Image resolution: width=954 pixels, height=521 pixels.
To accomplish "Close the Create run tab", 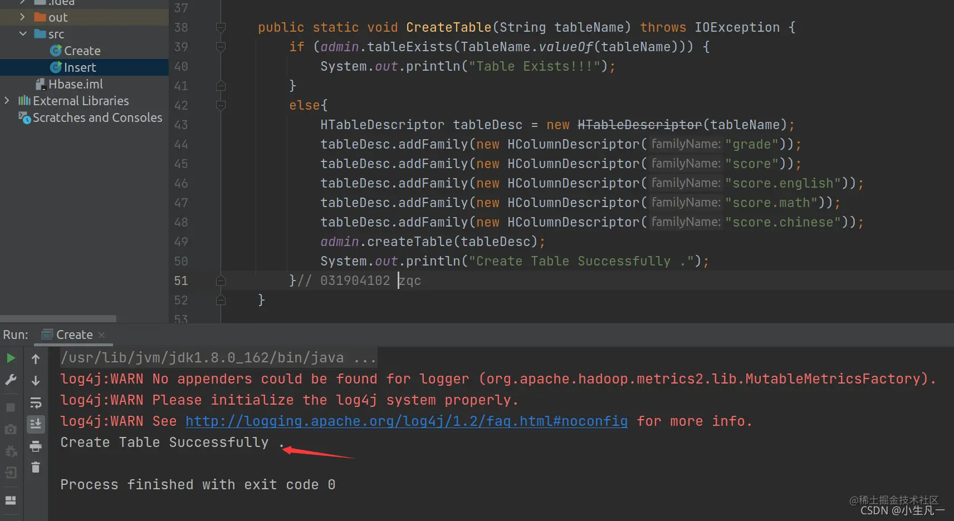I will click(101, 335).
